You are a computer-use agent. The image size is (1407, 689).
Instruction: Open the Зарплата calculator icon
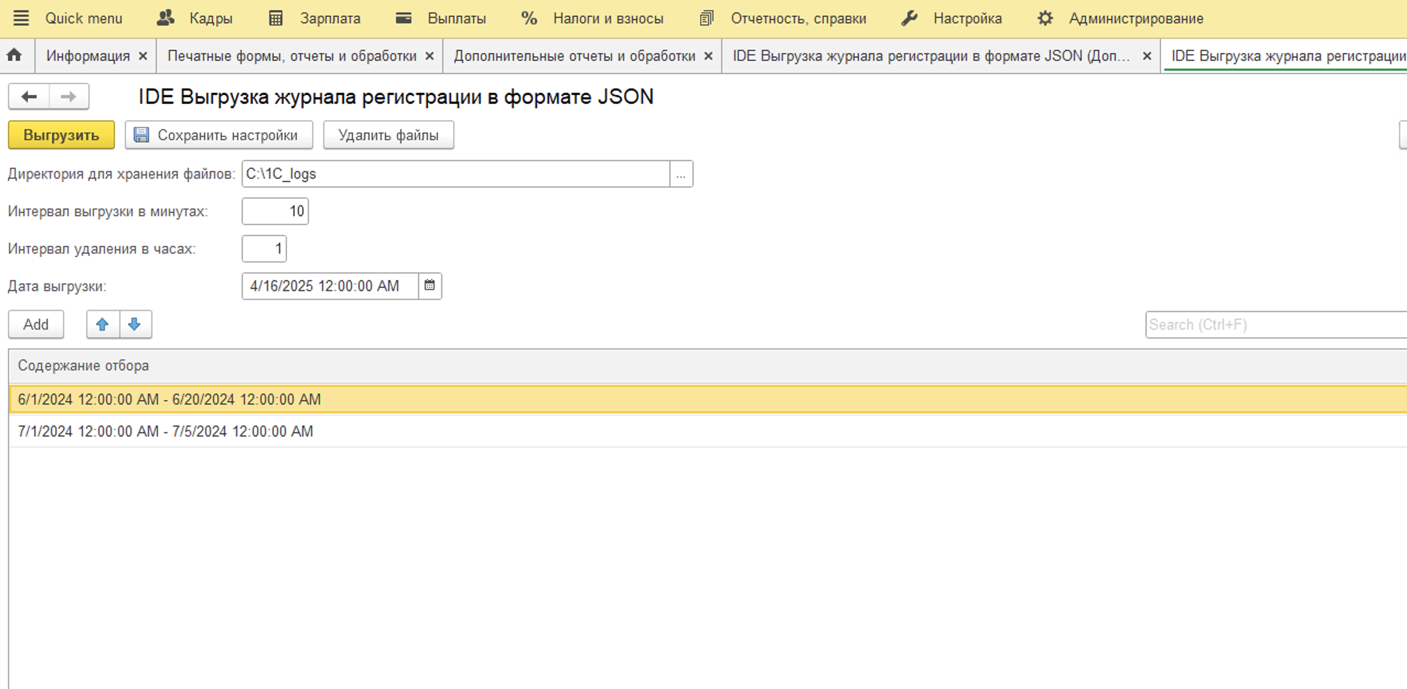pos(275,18)
